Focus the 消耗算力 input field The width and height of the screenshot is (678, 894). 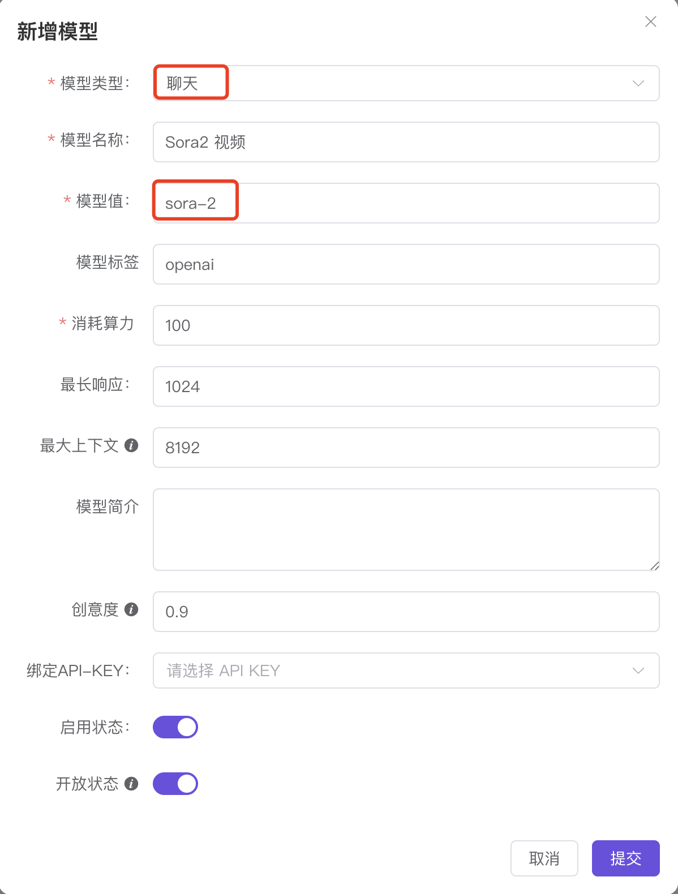pos(406,325)
